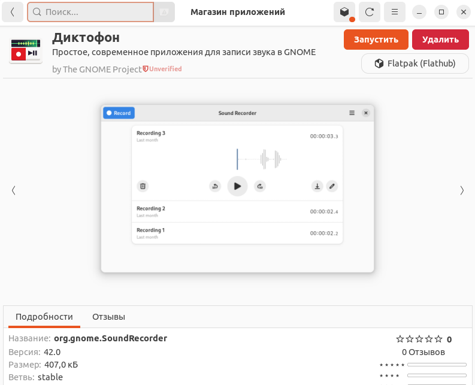The image size is (475, 385).
Task: Switch to the Отзывы tab
Action: (108, 317)
